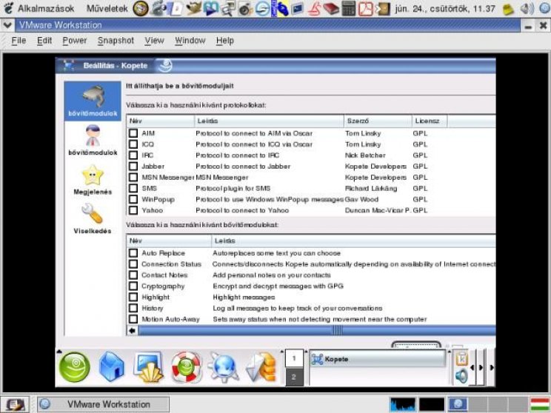Click the Kopete task button in KDE panel
This screenshot has width=551, height=413.
[378, 359]
